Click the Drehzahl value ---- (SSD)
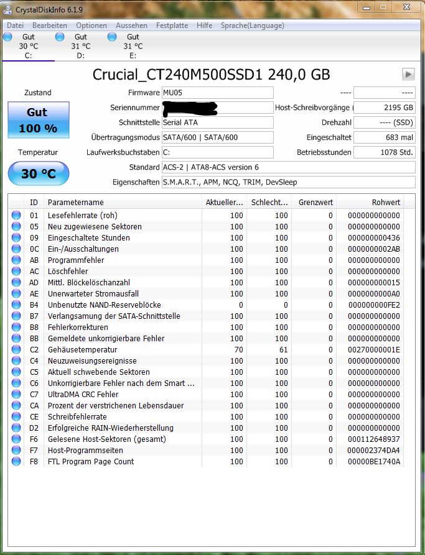Viewport: 425px width, 555px height. tap(384, 122)
